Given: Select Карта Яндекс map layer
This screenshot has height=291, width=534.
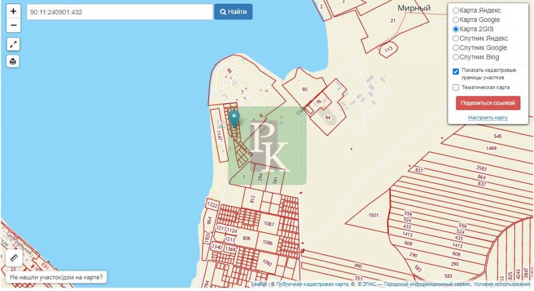Looking at the screenshot, I should tap(456, 10).
